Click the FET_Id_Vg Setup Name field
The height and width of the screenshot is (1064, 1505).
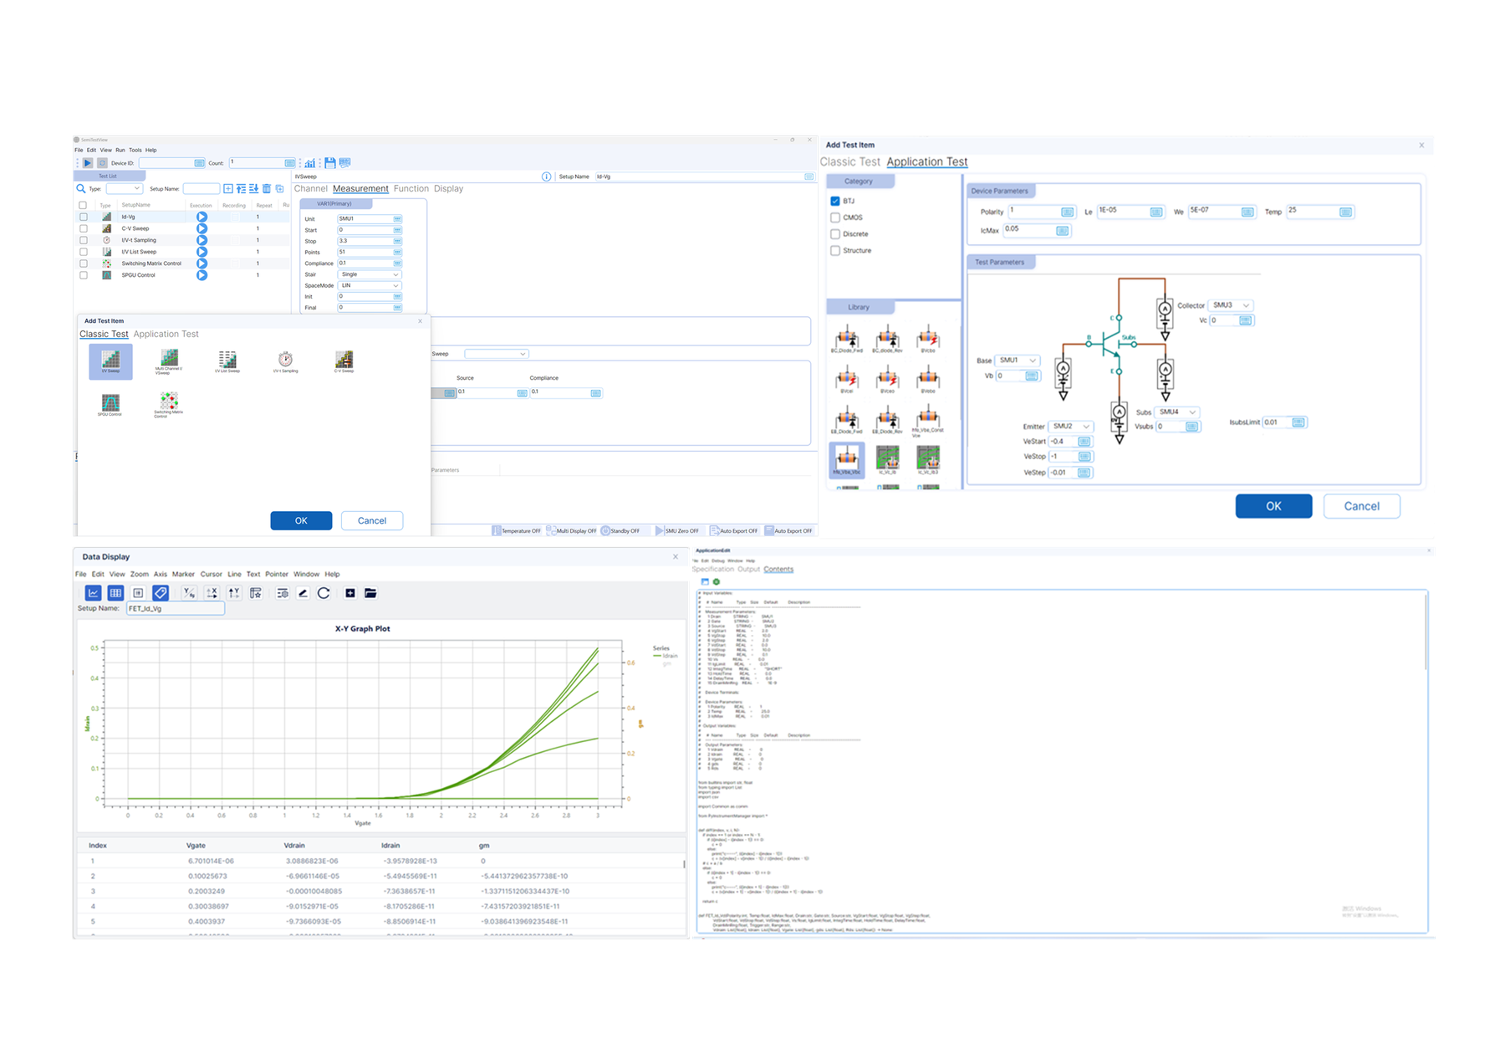coord(175,609)
